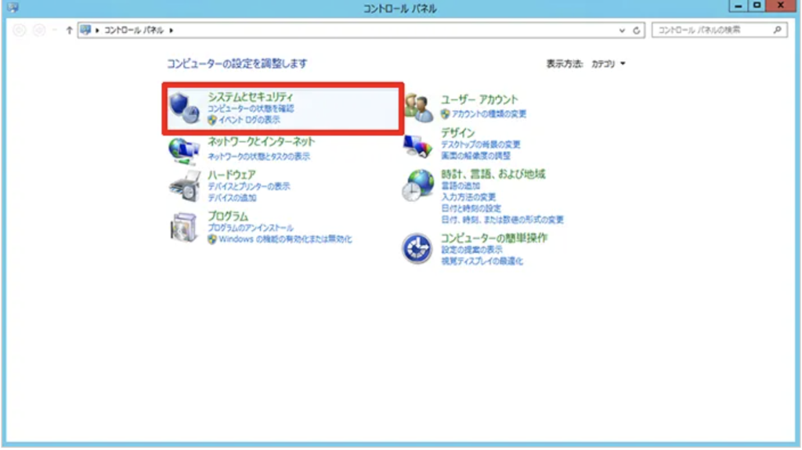Open the address bar history dropdown arrow
Image resolution: width=802 pixels, height=450 pixels.
[x=623, y=31]
